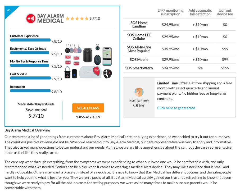Click the #1 rank corner badge
This screenshot has height=192, width=240.
click(x=10, y=10)
